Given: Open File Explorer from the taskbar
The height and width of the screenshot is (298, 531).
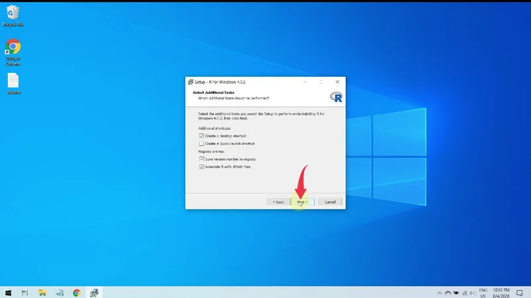Looking at the screenshot, I should pyautogui.click(x=42, y=292).
